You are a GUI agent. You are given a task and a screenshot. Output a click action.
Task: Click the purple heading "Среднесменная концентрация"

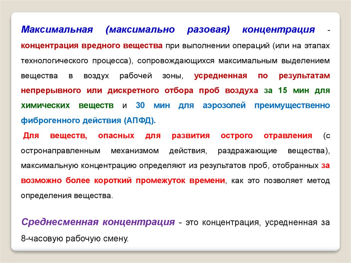pyautogui.click(x=98, y=222)
